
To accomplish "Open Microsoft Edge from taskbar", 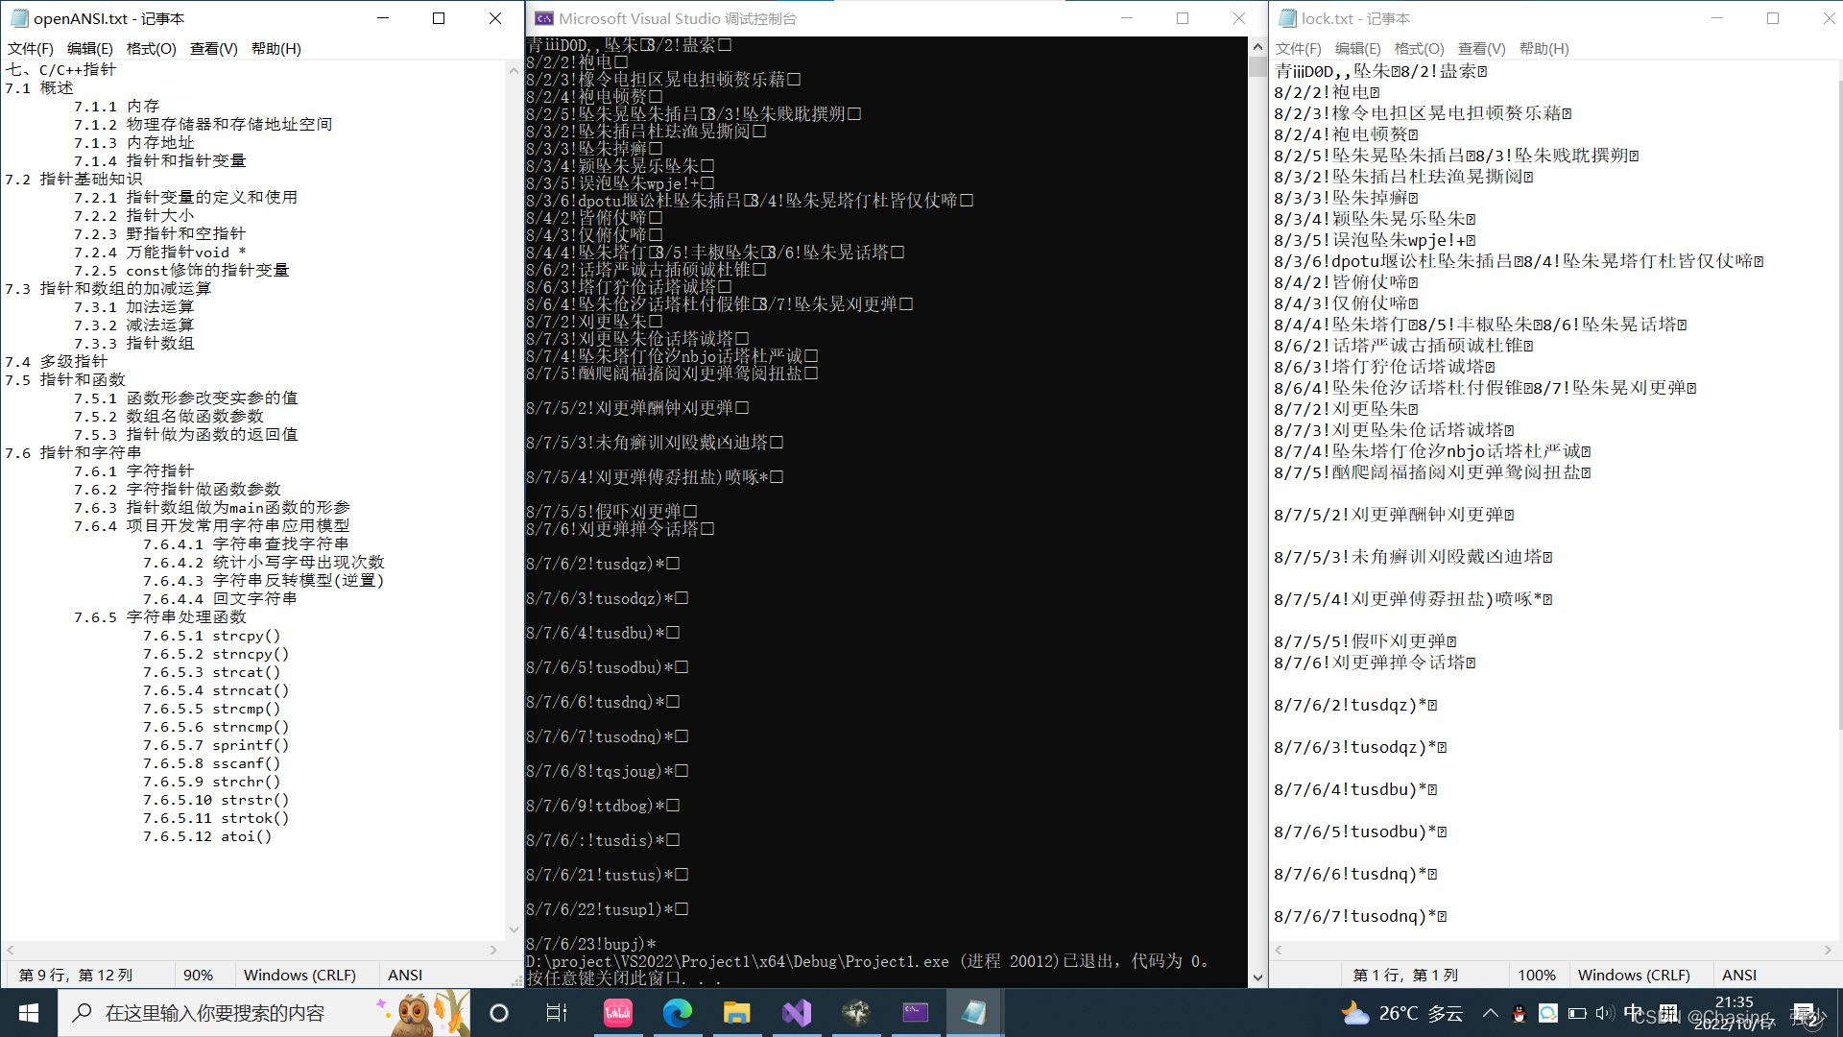I will click(677, 1013).
